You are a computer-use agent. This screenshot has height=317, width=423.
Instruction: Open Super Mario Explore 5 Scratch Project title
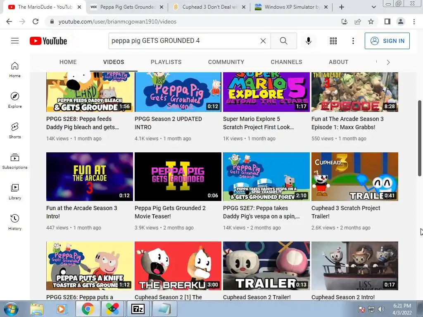pos(259,123)
